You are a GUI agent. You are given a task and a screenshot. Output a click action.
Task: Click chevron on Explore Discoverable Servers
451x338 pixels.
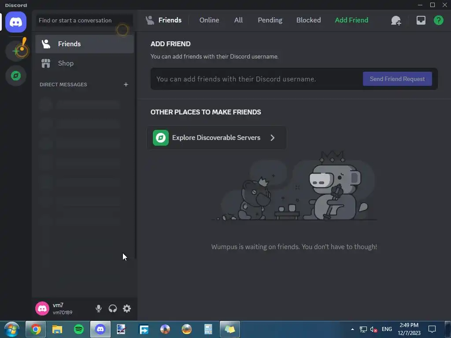(x=272, y=138)
